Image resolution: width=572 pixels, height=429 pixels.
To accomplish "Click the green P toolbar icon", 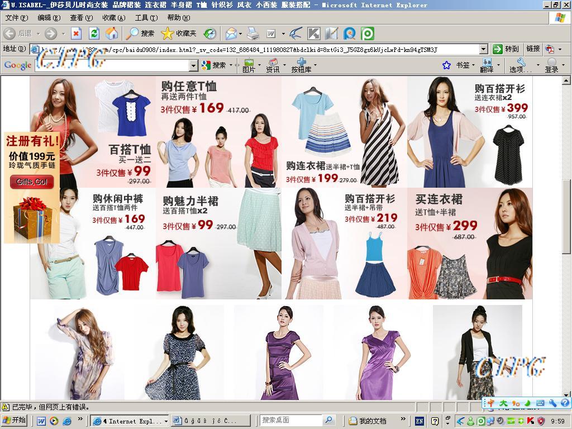I will click(x=368, y=34).
